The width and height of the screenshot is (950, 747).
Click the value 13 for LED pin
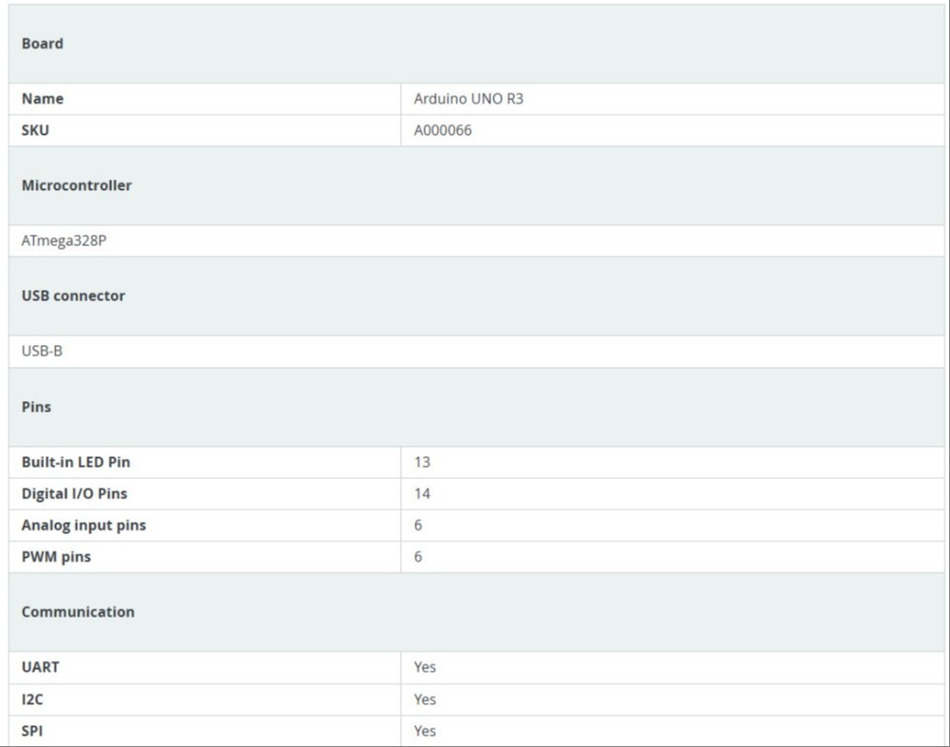tap(422, 462)
